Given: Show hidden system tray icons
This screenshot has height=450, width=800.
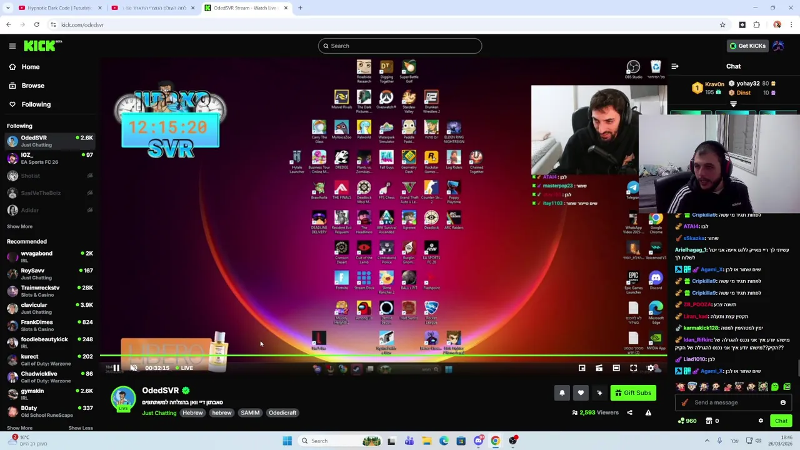Looking at the screenshot, I should (x=707, y=441).
